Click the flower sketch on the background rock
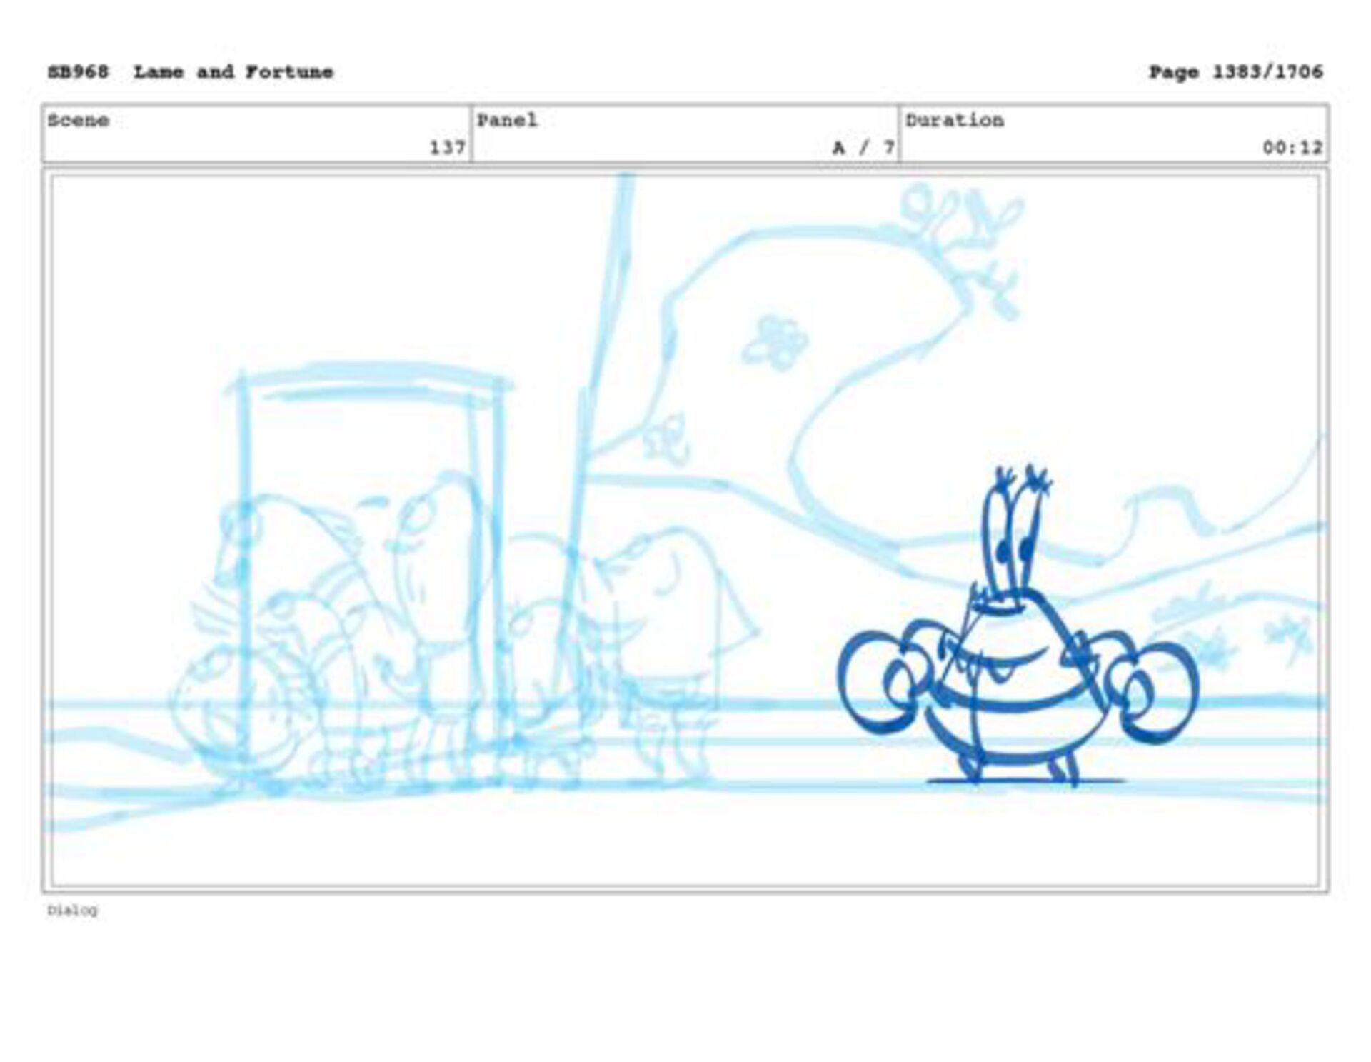The image size is (1371, 1062). 774,343
